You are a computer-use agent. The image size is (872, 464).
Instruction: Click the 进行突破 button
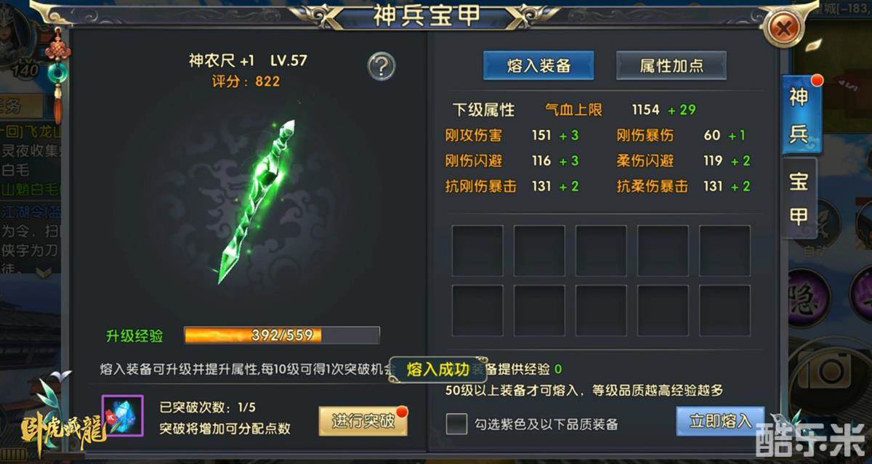(363, 421)
